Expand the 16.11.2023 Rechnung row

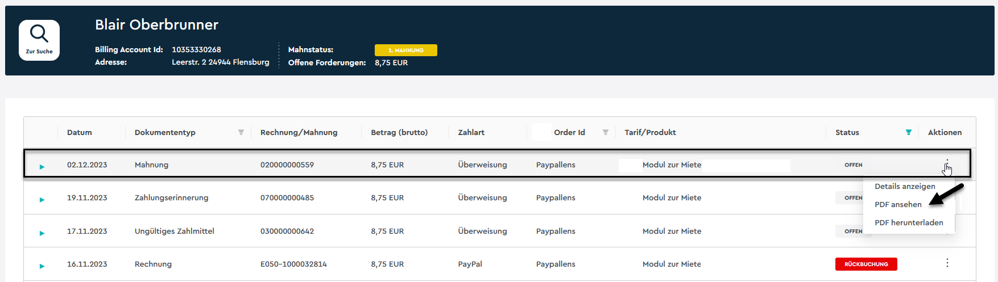point(42,266)
